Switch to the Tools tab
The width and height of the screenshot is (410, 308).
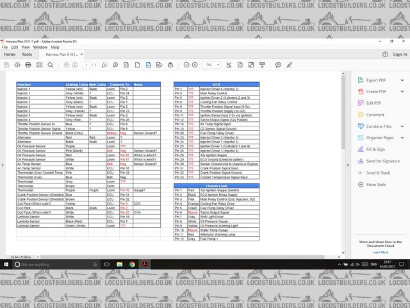pyautogui.click(x=27, y=55)
